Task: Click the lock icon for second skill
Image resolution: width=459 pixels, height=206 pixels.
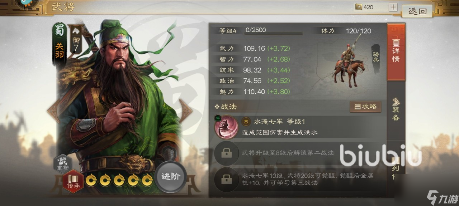Action: (226, 153)
